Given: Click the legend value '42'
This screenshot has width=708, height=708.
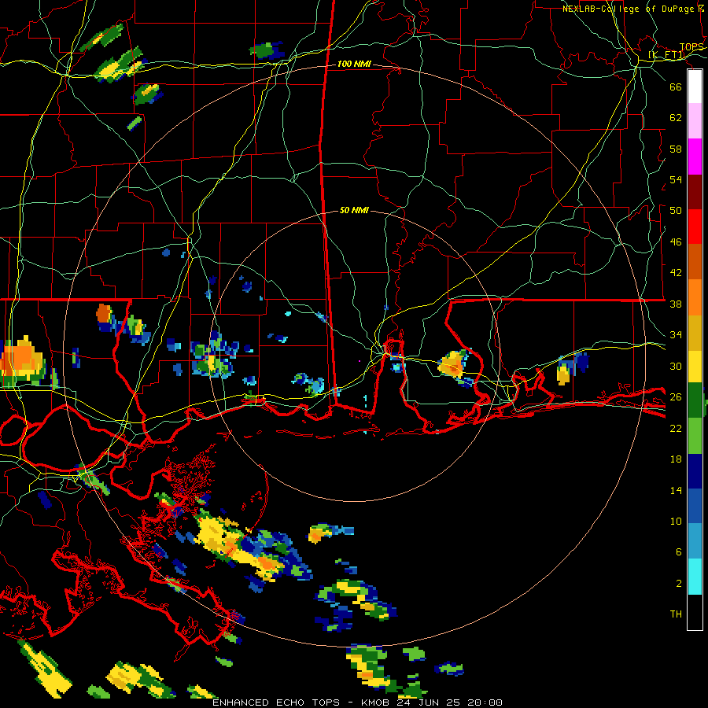Looking at the screenshot, I should (x=676, y=273).
